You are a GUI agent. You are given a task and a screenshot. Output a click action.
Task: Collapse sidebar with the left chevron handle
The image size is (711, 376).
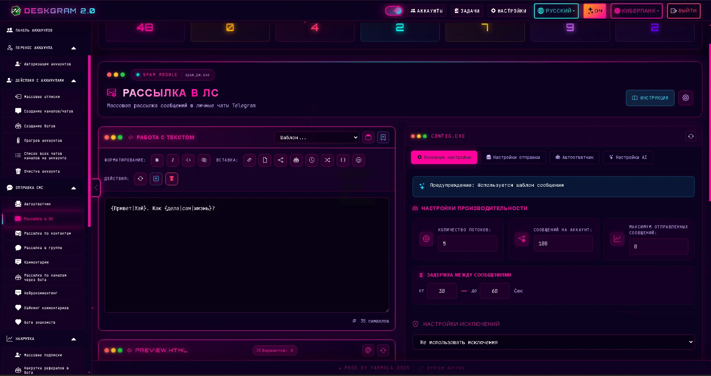coord(96,187)
